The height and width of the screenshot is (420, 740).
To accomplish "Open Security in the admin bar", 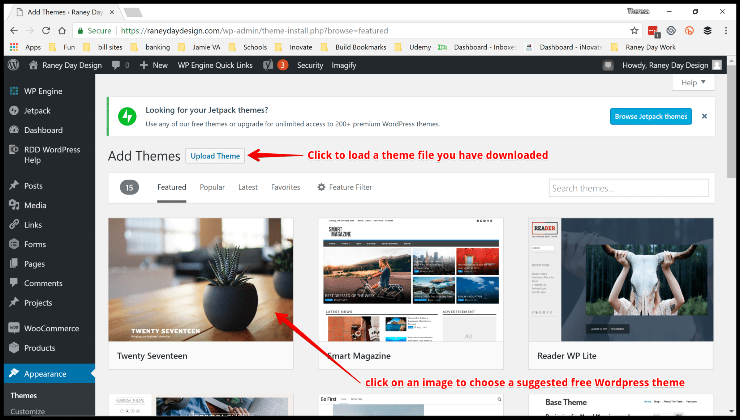I will 310,65.
